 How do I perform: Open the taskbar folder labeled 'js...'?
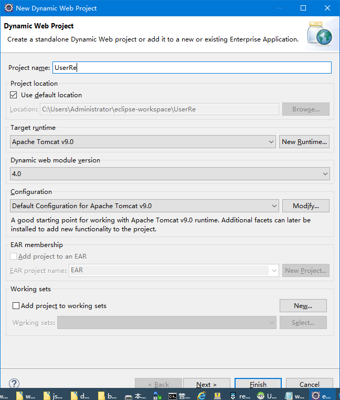click(x=52, y=396)
